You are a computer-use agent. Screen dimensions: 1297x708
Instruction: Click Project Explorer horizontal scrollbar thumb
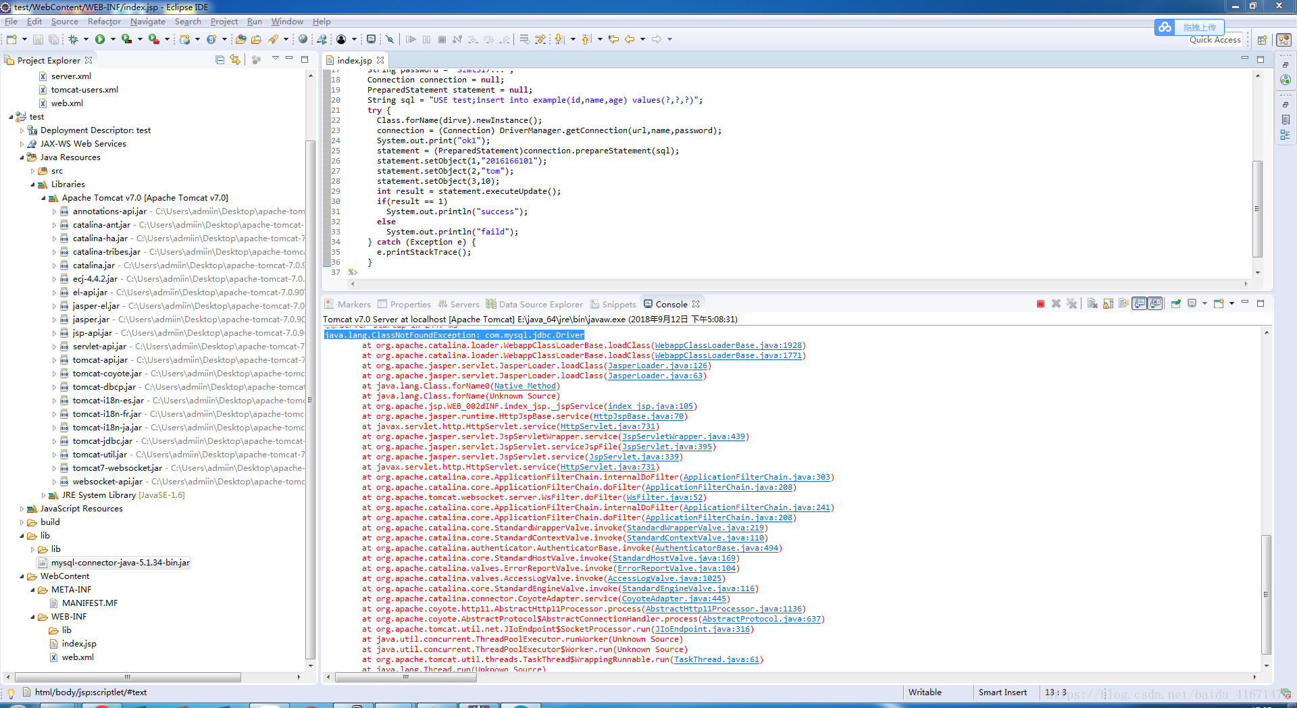[x=128, y=676]
